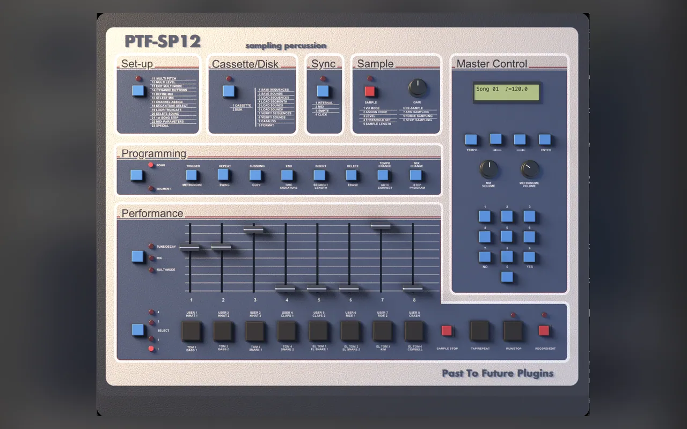Trigger the USER 7 / RIDE 2 pad
Screen dimensions: 687x429
click(x=382, y=331)
